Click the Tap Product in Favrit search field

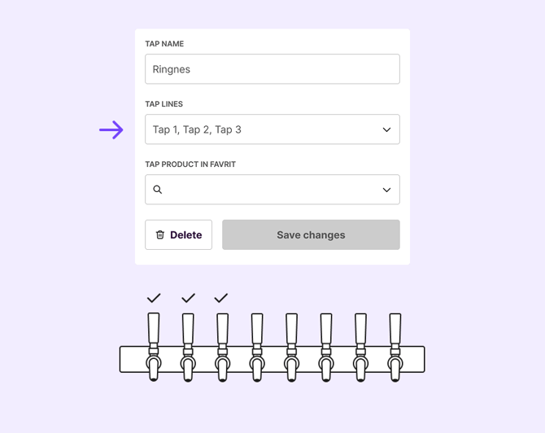(x=272, y=190)
